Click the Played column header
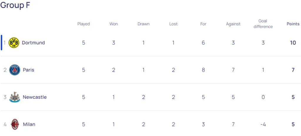Image resolution: width=301 pixels, height=136 pixels. point(83,24)
